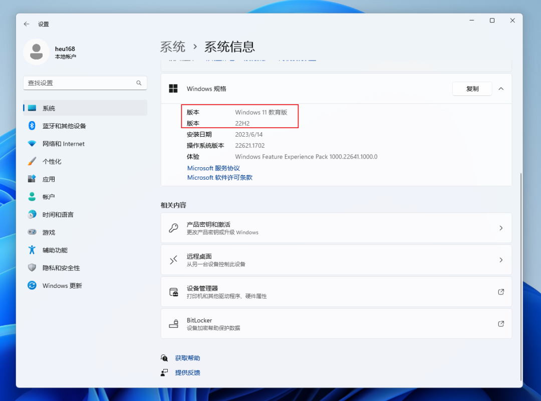The width and height of the screenshot is (541, 401).
Task: Click the 系统 breadcrumb in the title
Action: click(173, 47)
